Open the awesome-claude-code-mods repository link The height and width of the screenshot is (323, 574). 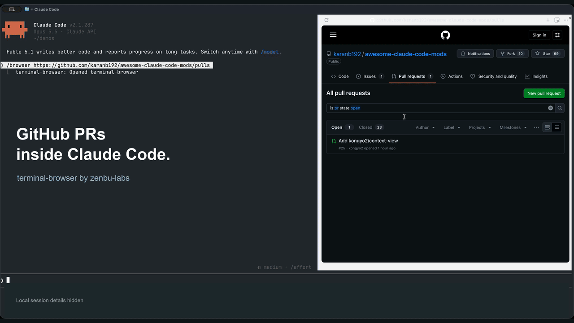pyautogui.click(x=406, y=54)
